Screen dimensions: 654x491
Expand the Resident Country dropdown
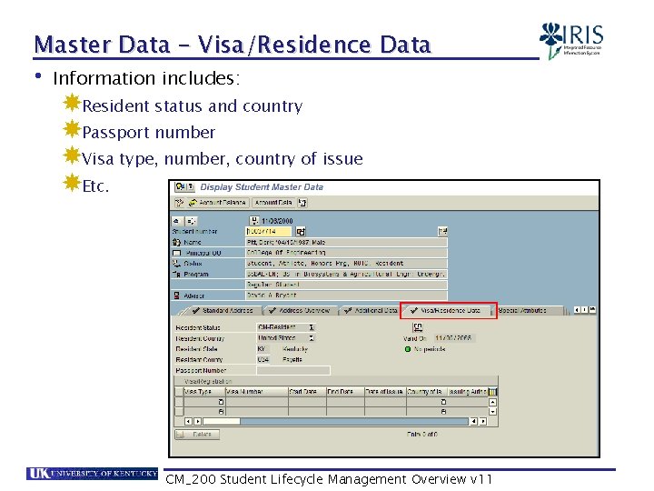(312, 337)
